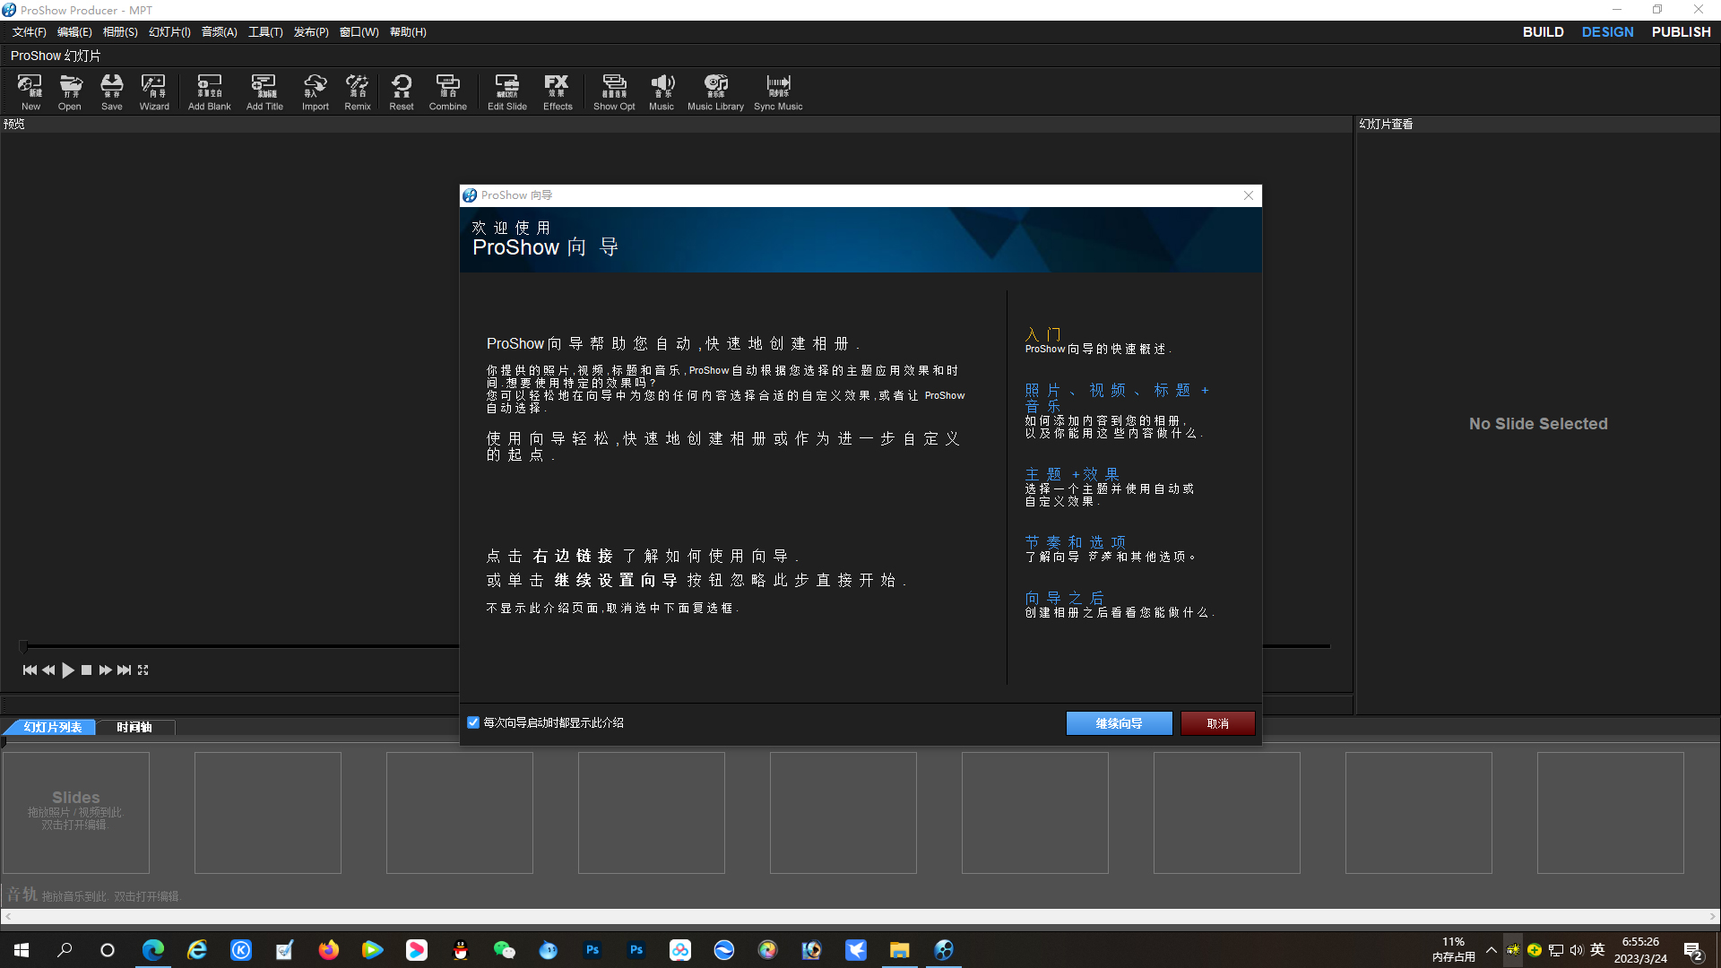Open the 向导之后 link
This screenshot has height=968, width=1721.
click(x=1065, y=598)
